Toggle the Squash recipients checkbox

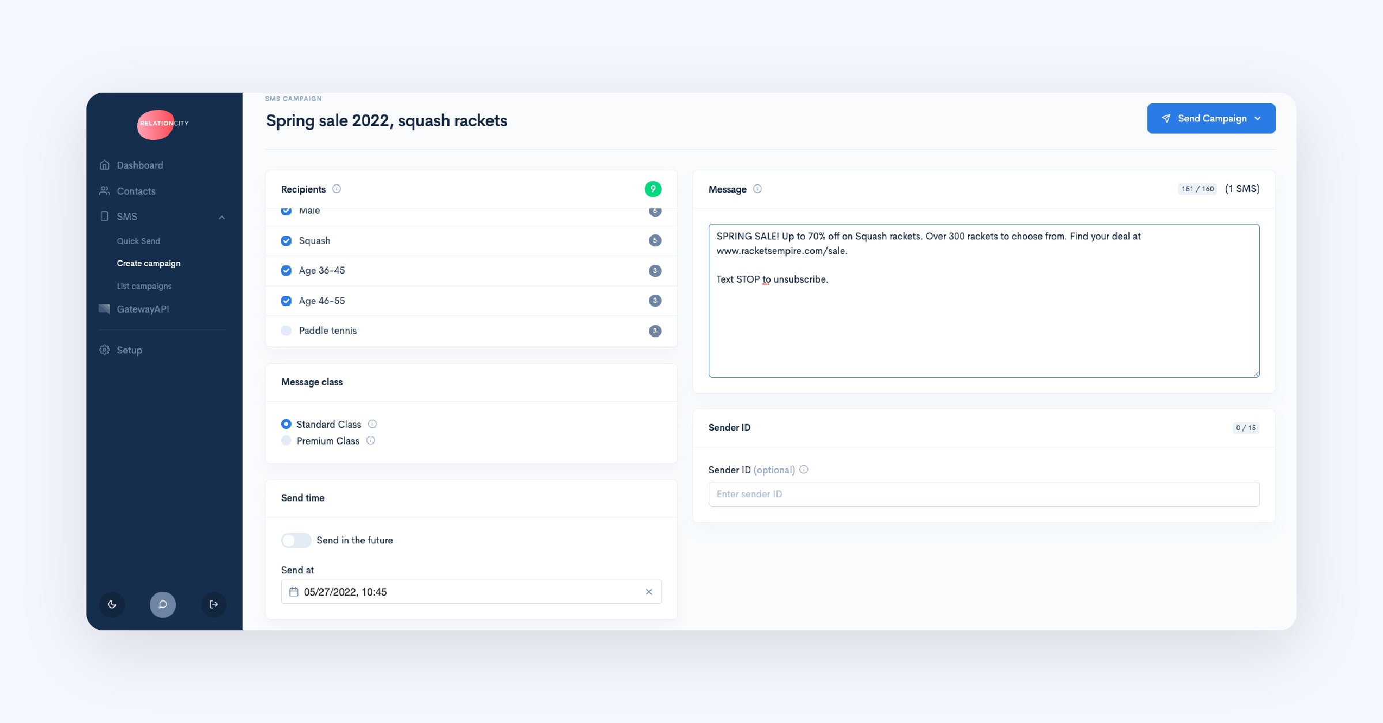point(286,241)
